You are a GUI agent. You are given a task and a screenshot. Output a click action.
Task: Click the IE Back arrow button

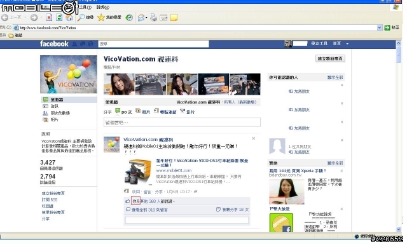click(4, 18)
